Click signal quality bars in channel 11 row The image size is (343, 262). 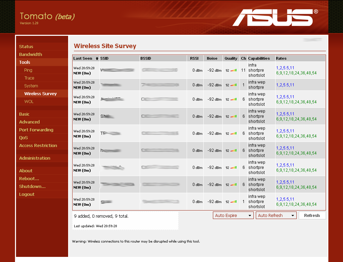[x=233, y=70]
